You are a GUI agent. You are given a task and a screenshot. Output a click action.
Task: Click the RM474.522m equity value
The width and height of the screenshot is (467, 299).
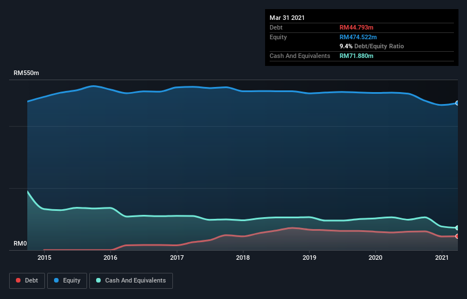pos(358,37)
